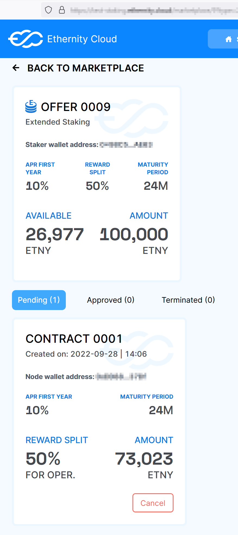
Task: Click the blurred staker wallet address
Action: click(126, 145)
